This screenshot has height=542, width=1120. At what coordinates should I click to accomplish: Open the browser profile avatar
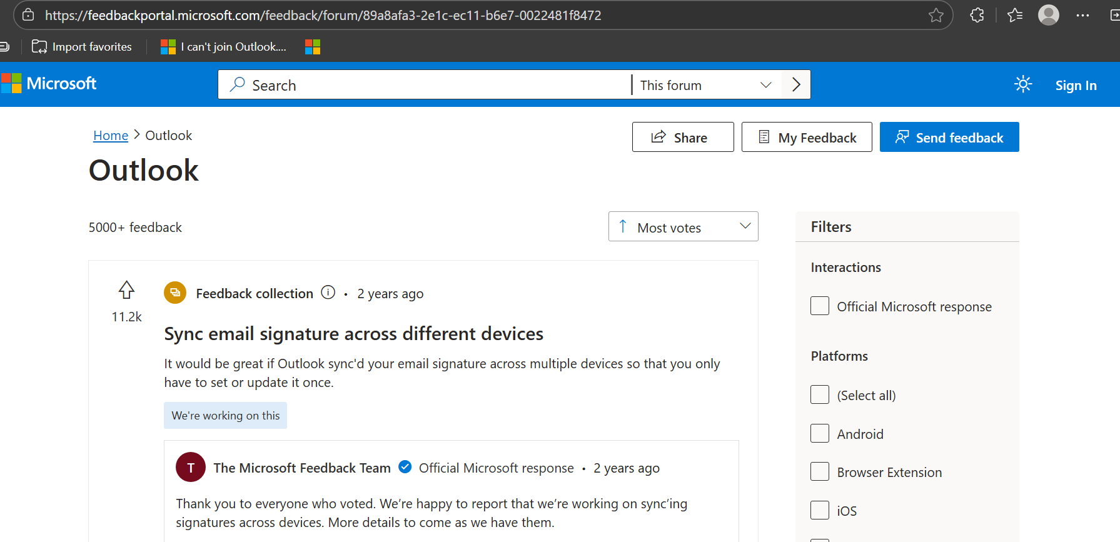1049,15
